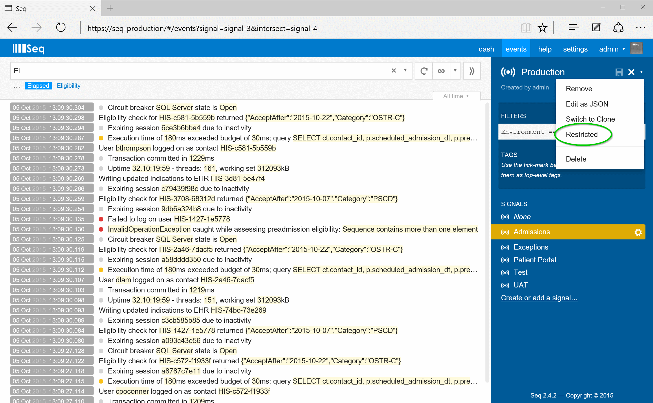Image resolution: width=653 pixels, height=403 pixels.
Task: Toggle the Patient Portal signal
Action: [535, 260]
